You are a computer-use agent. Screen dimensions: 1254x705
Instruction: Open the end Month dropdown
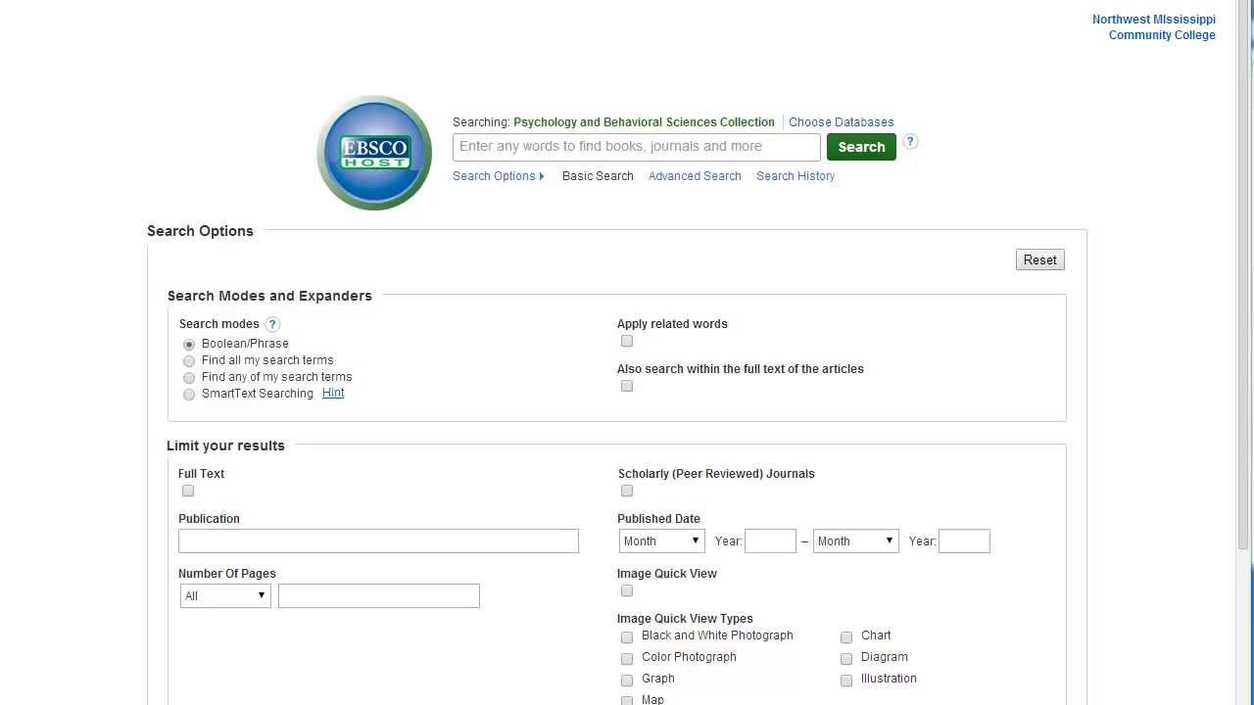tap(856, 541)
